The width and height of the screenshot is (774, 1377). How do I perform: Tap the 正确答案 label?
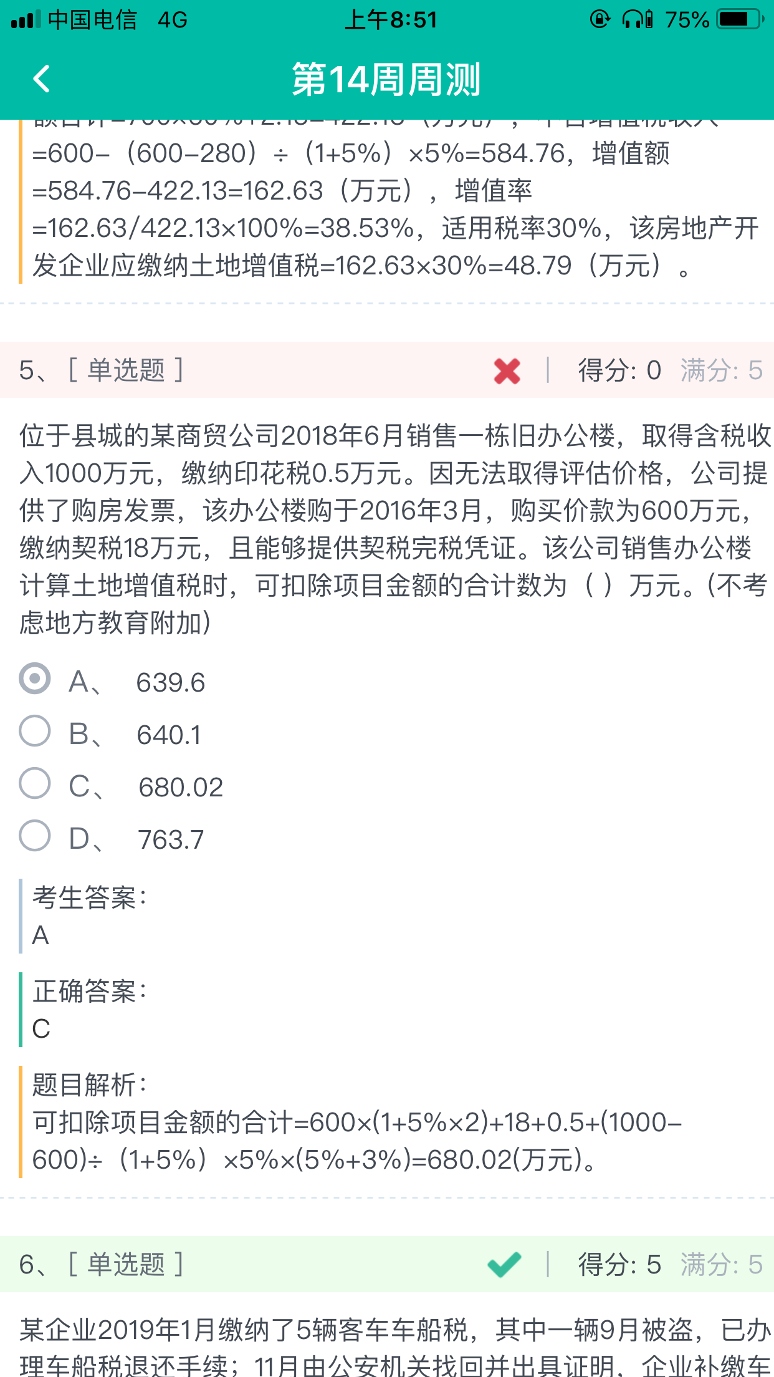[90, 992]
